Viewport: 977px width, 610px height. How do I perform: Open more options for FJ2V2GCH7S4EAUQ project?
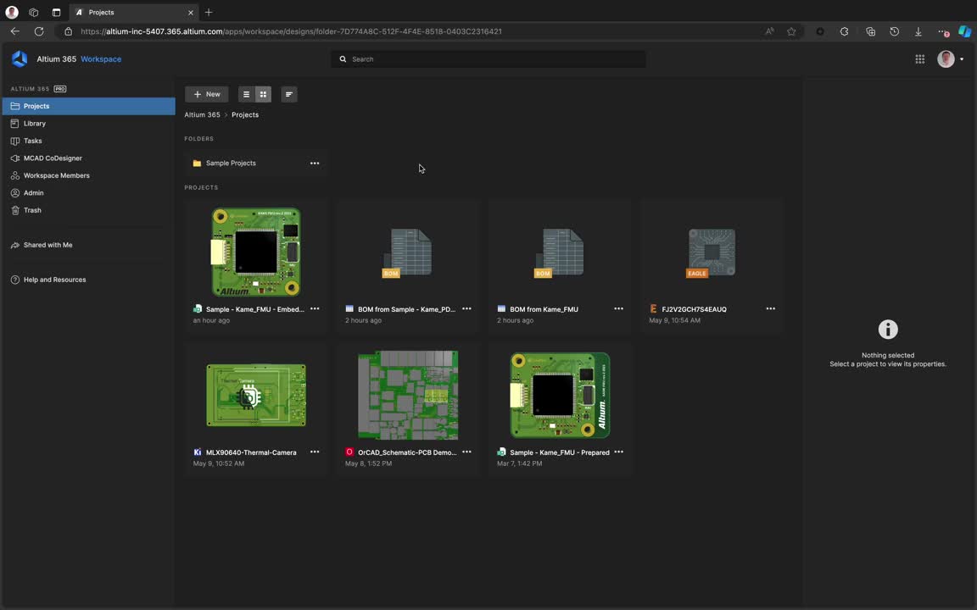[x=770, y=309]
